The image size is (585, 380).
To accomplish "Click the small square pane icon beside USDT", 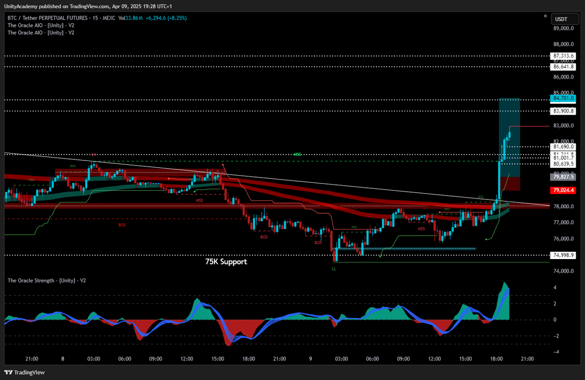I will [545, 16].
